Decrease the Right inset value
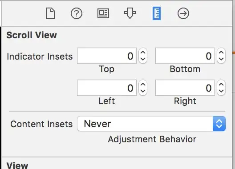Image resolution: width=235 pixels, height=169 pixels. click(221, 91)
